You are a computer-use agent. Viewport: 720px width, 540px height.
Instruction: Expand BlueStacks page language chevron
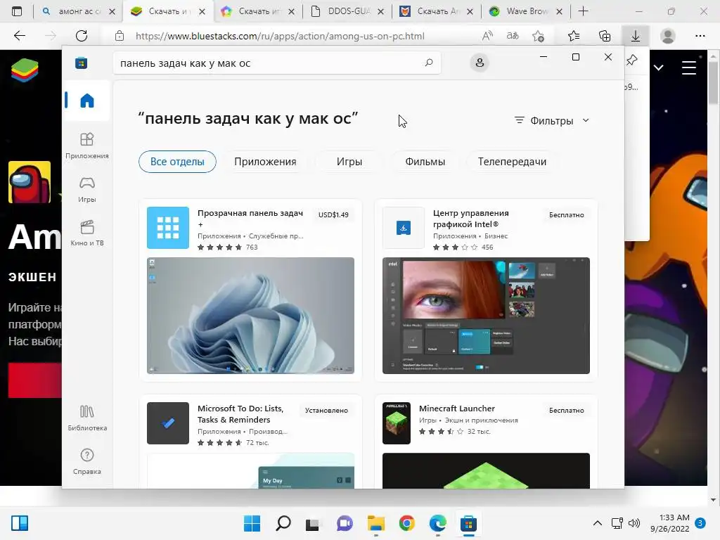pyautogui.click(x=658, y=67)
